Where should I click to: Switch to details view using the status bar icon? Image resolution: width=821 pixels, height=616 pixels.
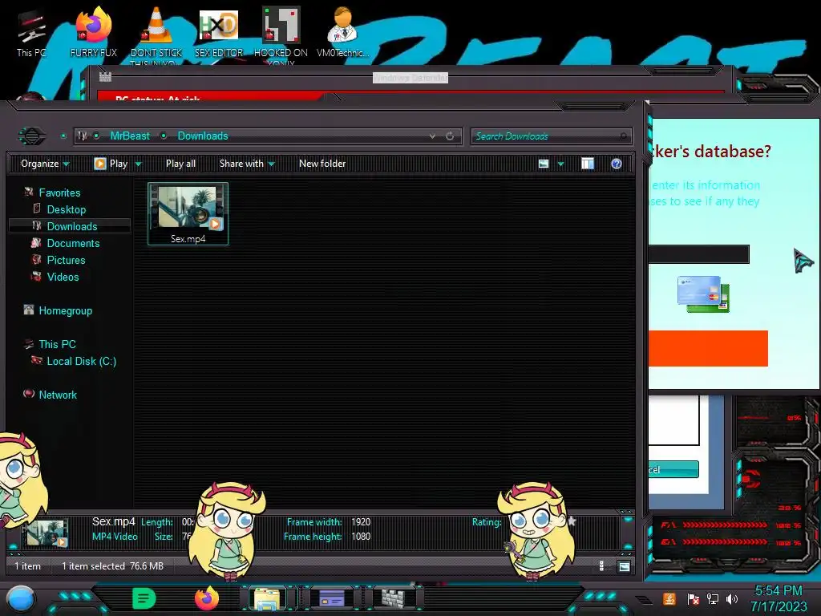pyautogui.click(x=601, y=565)
